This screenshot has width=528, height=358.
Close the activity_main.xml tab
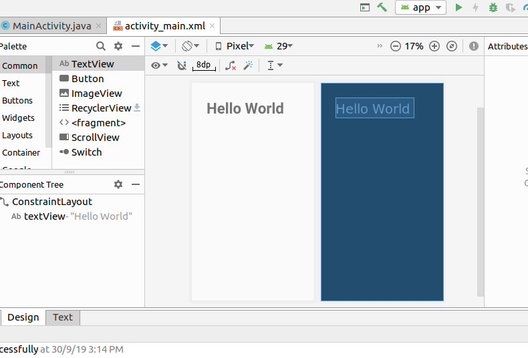(212, 25)
